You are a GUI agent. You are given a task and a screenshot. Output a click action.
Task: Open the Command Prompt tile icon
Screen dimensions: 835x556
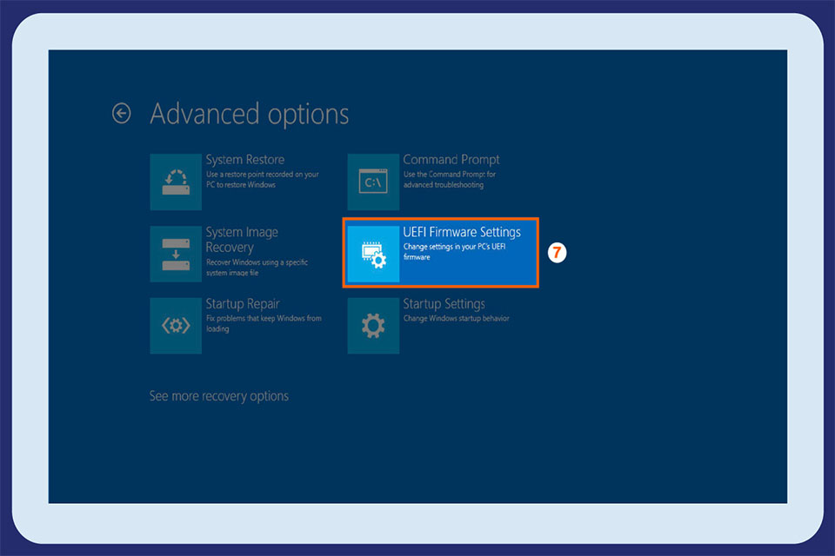click(373, 182)
